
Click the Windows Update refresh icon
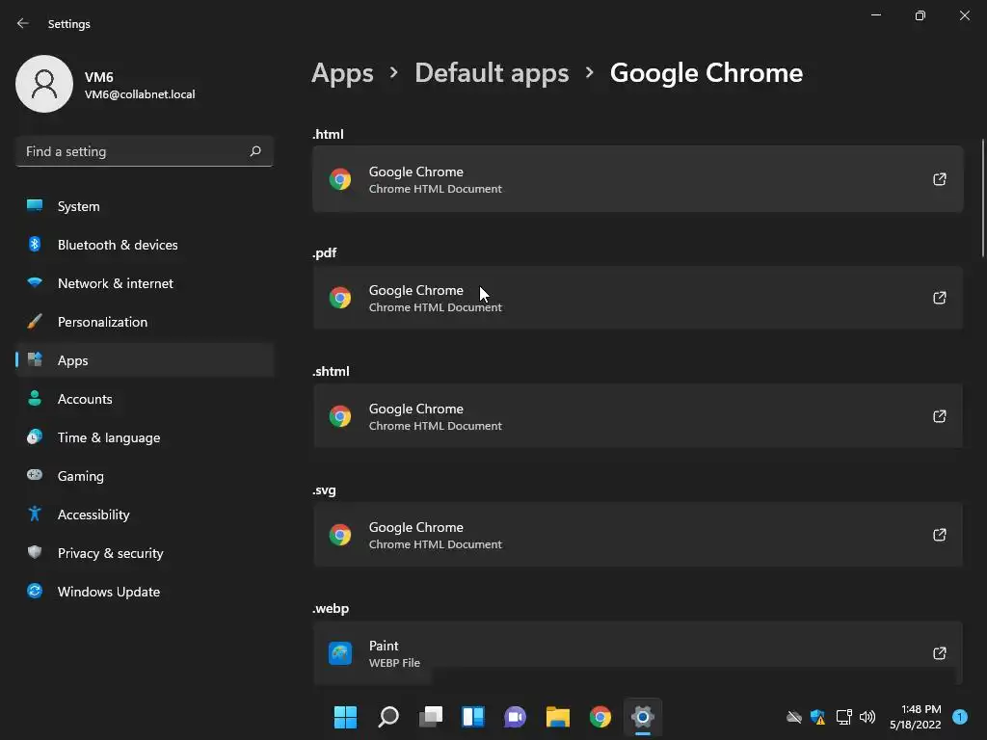tap(35, 591)
